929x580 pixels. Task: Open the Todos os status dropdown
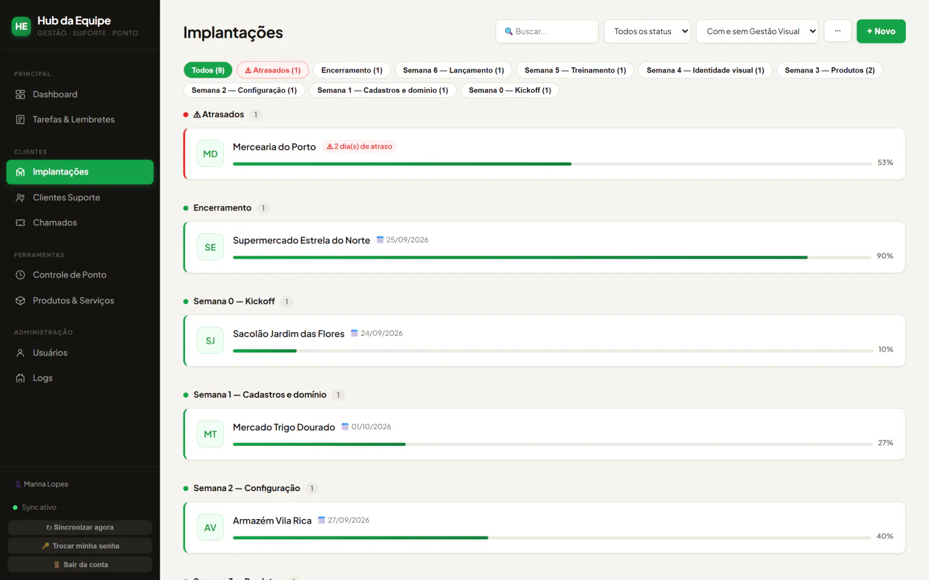pyautogui.click(x=647, y=31)
